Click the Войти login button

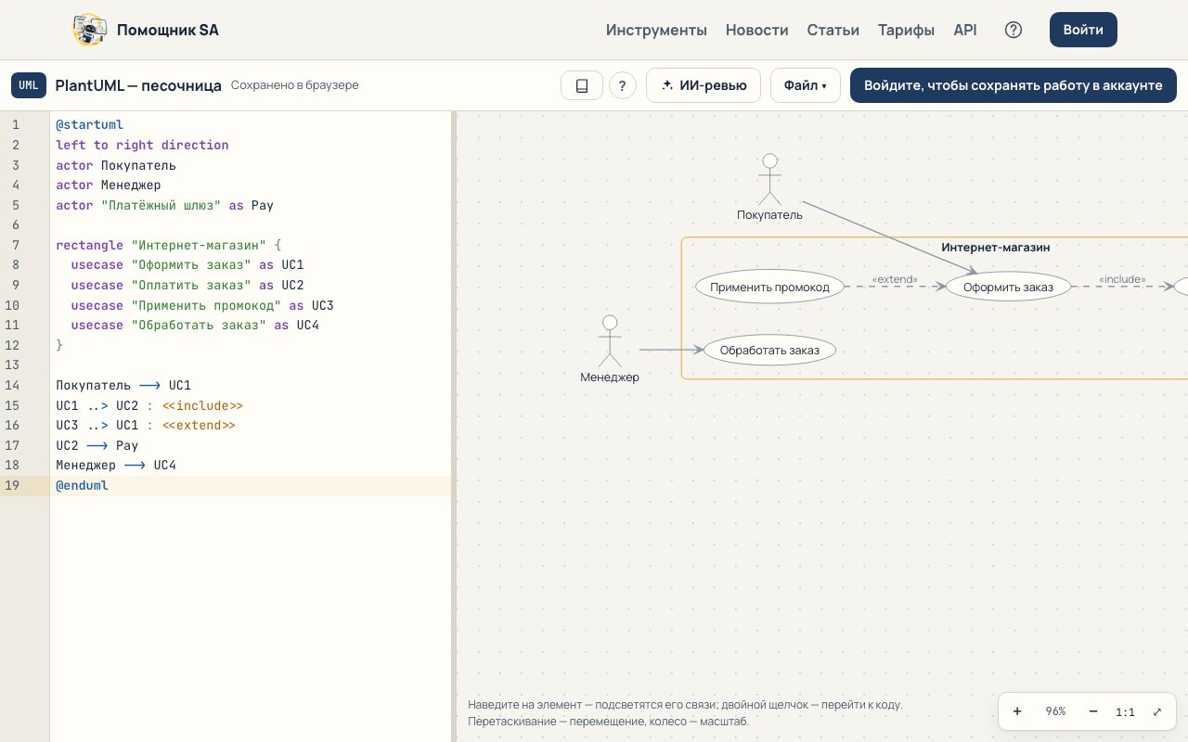[1083, 30]
